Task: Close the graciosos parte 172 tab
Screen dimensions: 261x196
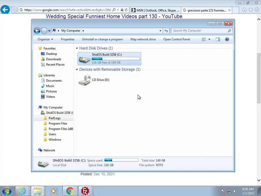Action: coord(229,10)
